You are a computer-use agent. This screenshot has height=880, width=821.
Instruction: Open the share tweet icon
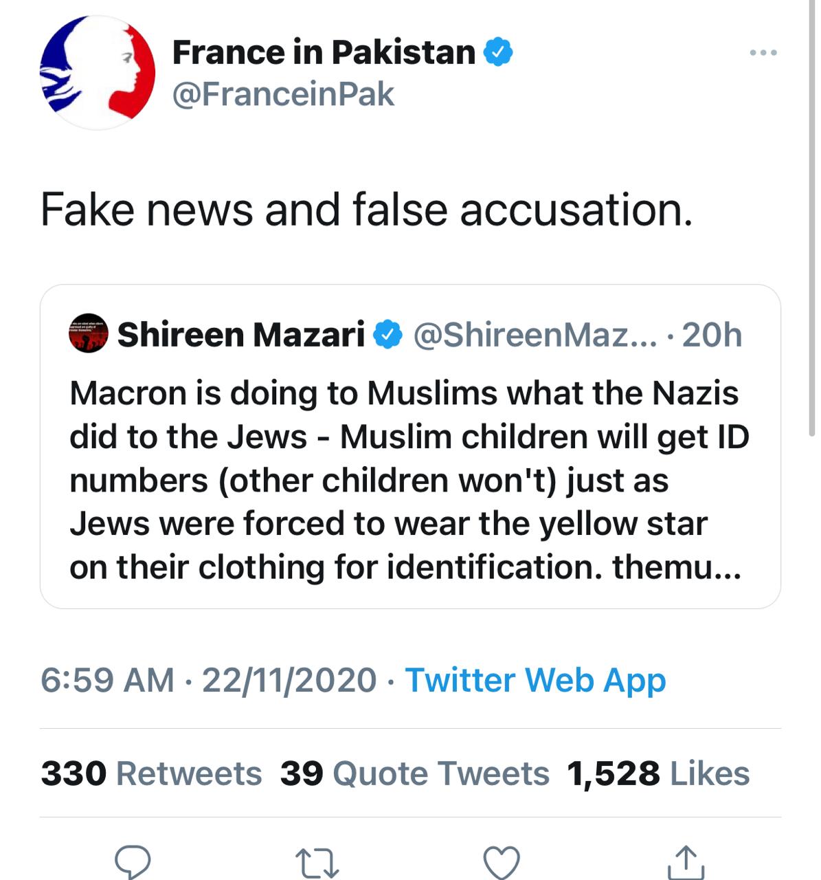pyautogui.click(x=686, y=862)
